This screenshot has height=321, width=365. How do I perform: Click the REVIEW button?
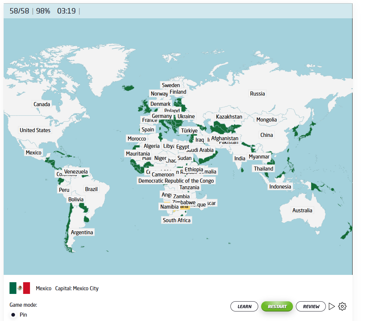click(x=311, y=306)
